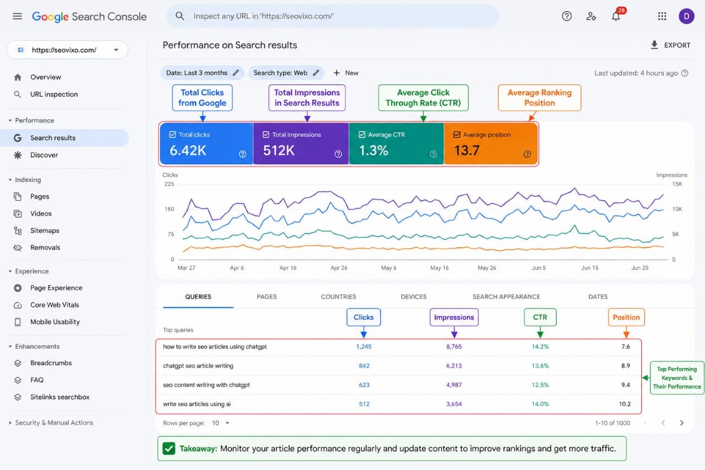705x470 pixels.
Task: Open the notifications bell with 28 badge
Action: [616, 17]
